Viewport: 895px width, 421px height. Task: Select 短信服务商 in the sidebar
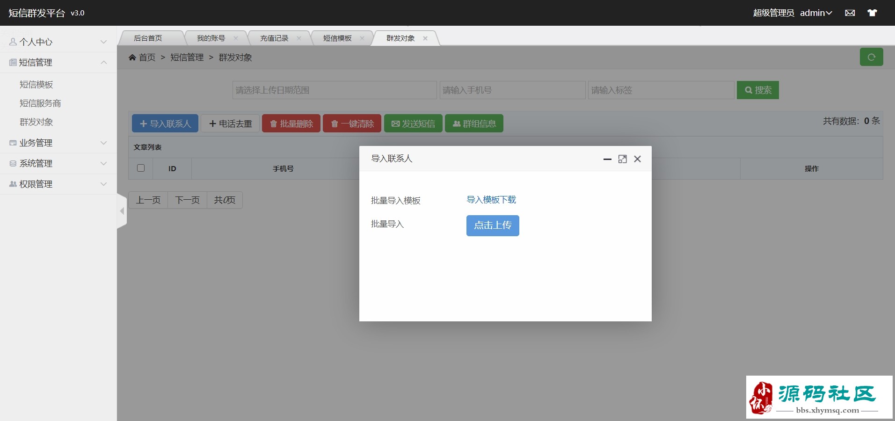coord(40,103)
